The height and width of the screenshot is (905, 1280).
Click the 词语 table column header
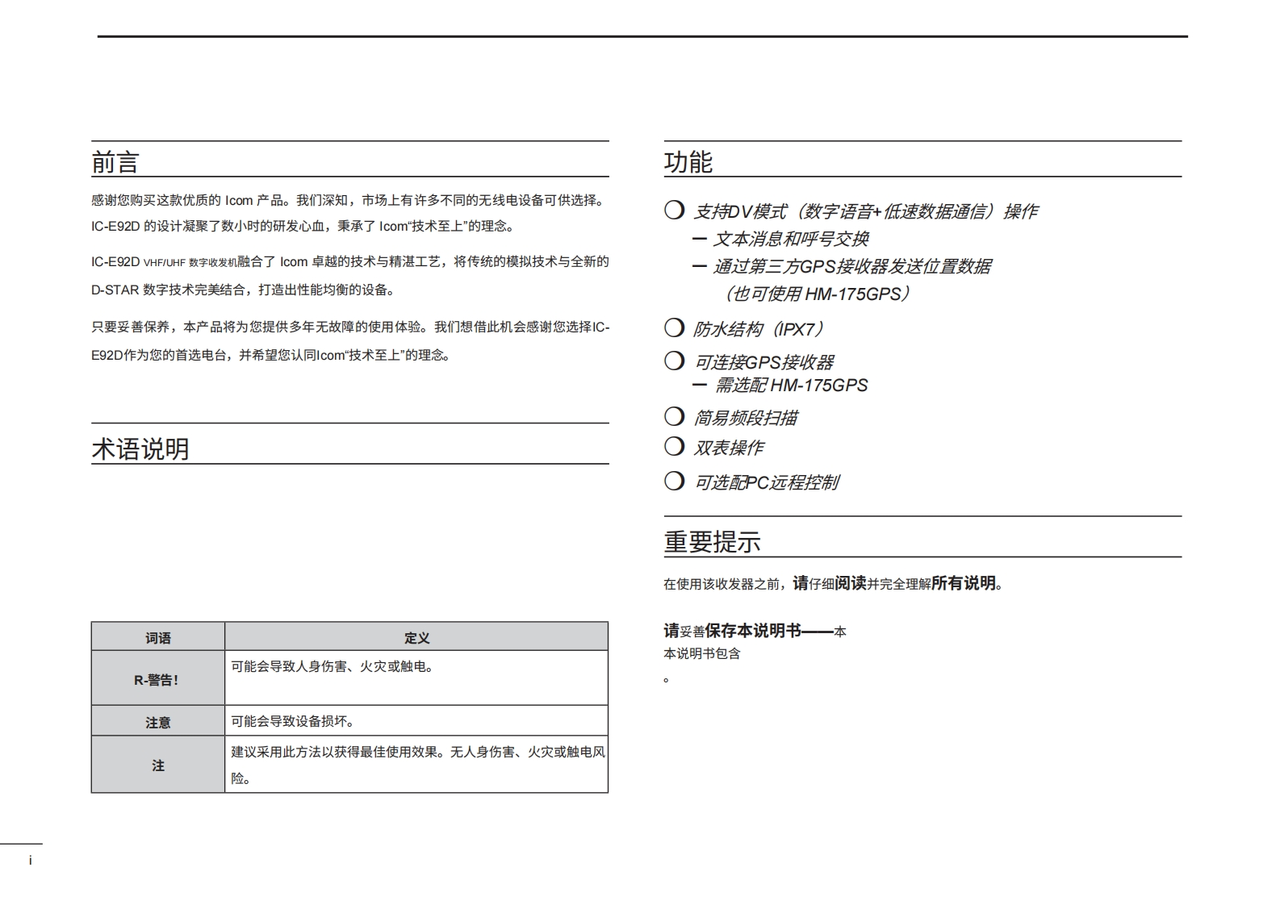click(x=157, y=637)
